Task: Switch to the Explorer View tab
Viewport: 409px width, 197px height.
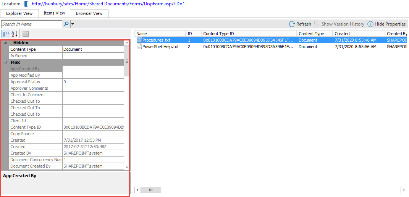Action: pyautogui.click(x=19, y=14)
